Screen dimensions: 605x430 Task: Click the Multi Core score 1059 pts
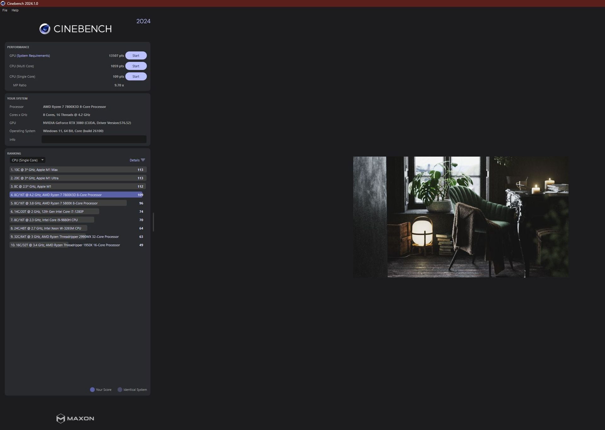(117, 66)
